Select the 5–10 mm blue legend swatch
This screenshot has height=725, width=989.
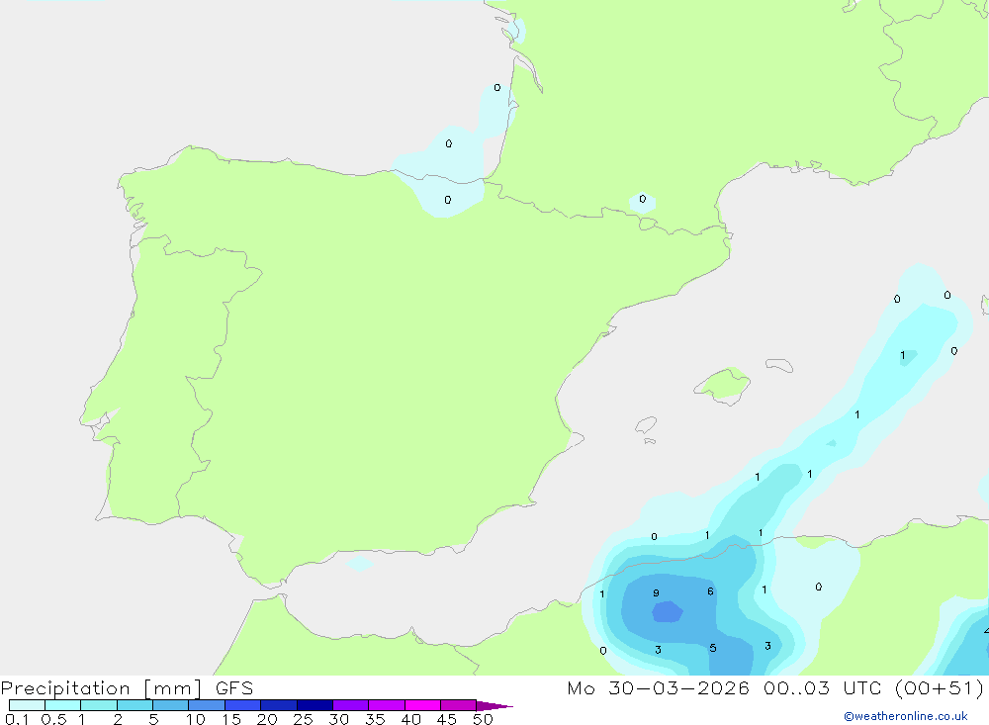tap(170, 705)
